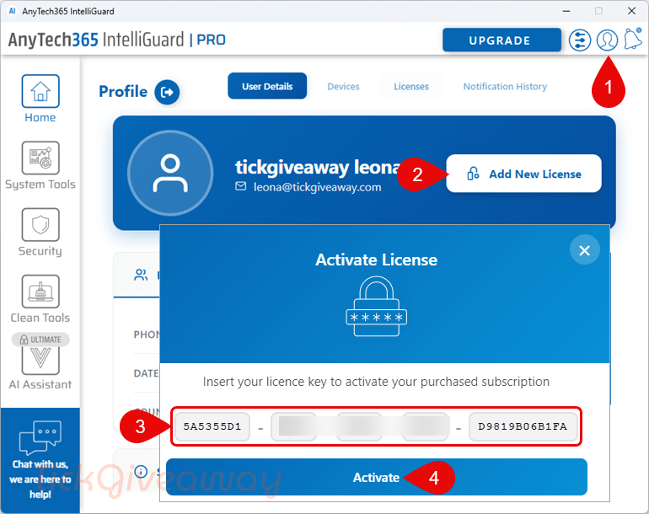Click the leona@tickgiveaway.com email text
The width and height of the screenshot is (649, 514).
[317, 187]
